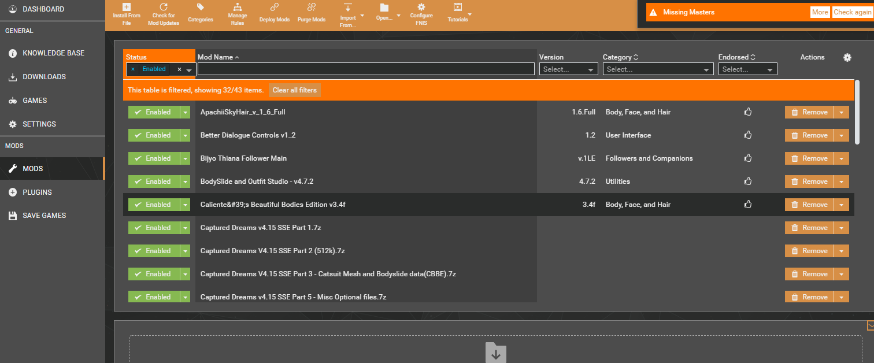Screen dimensions: 874x363
Task: Toggle Enabled for Caliente Beautiful Bodies Edition
Action: [x=154, y=205]
